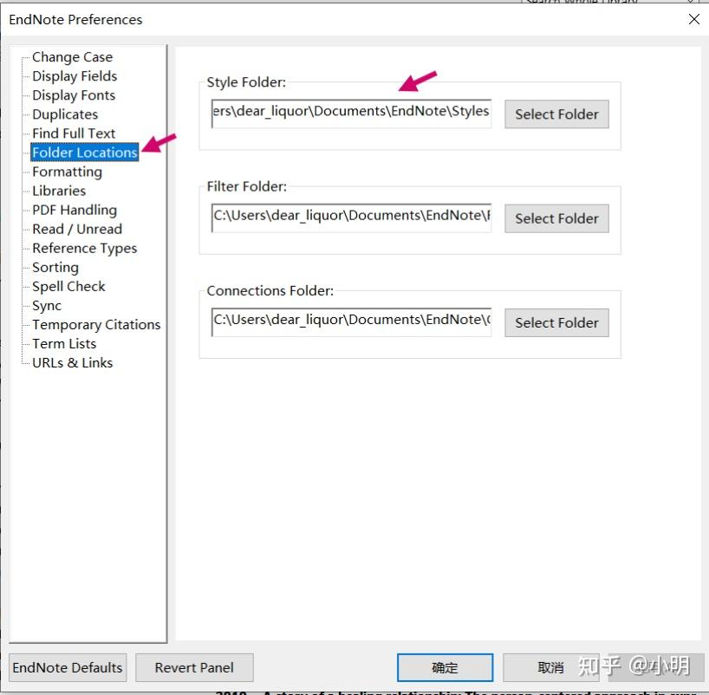Open Spell Check settings

tap(68, 287)
